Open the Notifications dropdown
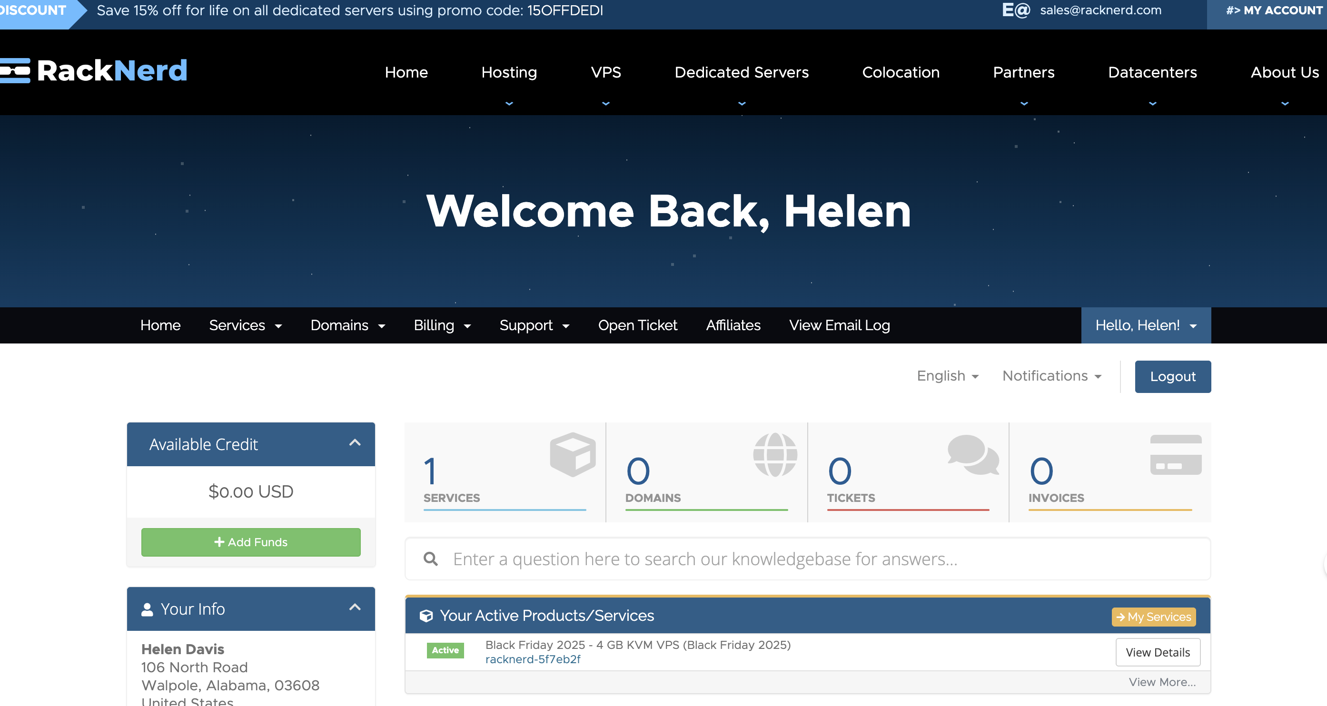Viewport: 1327px width, 706px height. (x=1052, y=376)
